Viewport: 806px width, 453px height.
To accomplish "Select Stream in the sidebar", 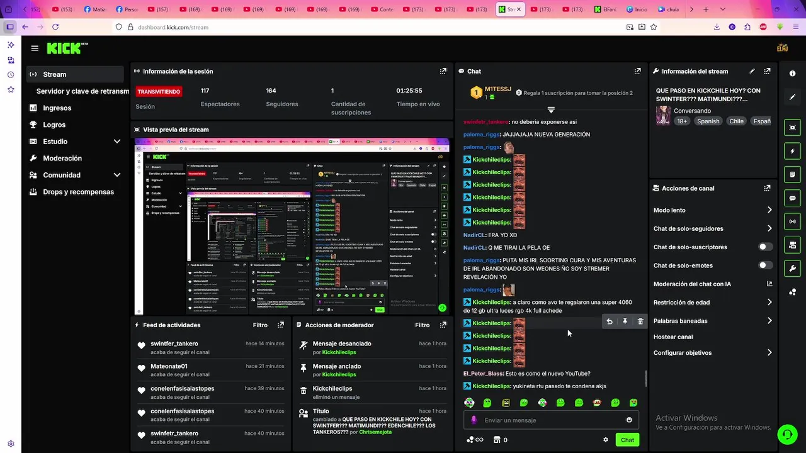I will [76, 74].
